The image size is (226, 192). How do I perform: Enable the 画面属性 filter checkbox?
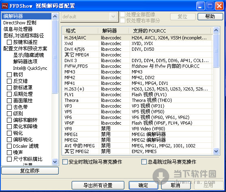click(9, 101)
